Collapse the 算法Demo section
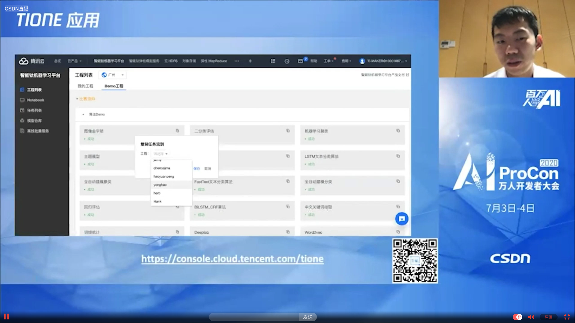575x323 pixels. coord(83,114)
